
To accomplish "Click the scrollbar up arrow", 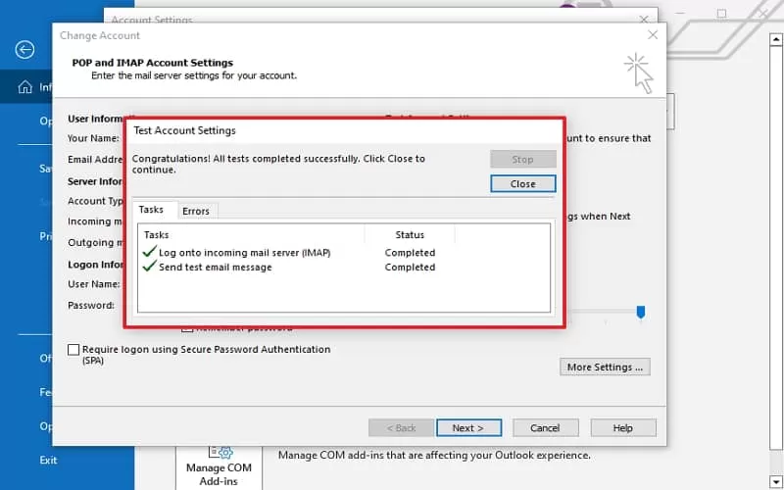I will click(x=776, y=39).
